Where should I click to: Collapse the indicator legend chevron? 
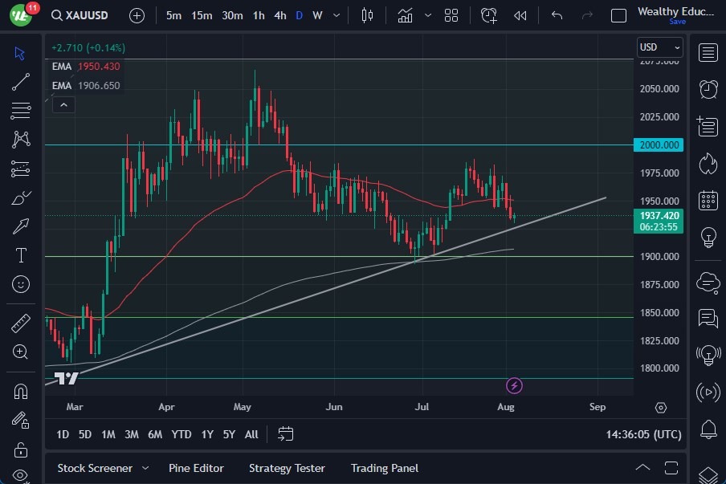tap(63, 104)
